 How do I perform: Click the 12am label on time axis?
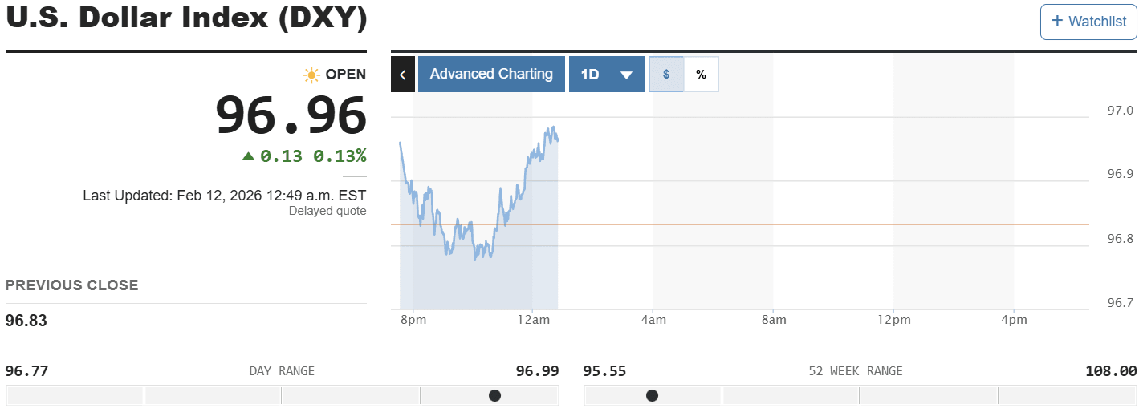[534, 321]
